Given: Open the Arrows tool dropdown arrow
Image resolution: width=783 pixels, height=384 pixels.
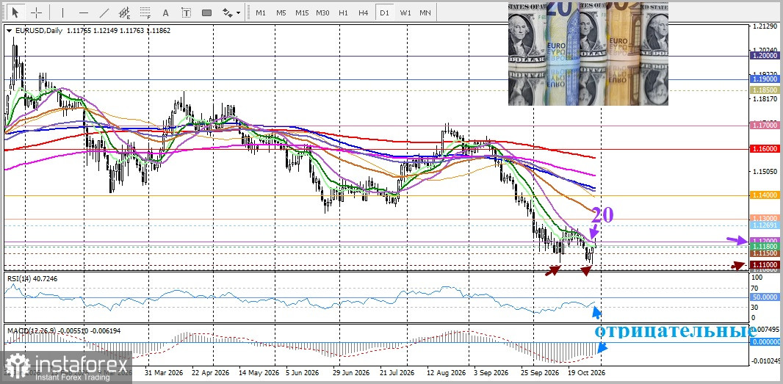Looking at the screenshot, I should 238,13.
